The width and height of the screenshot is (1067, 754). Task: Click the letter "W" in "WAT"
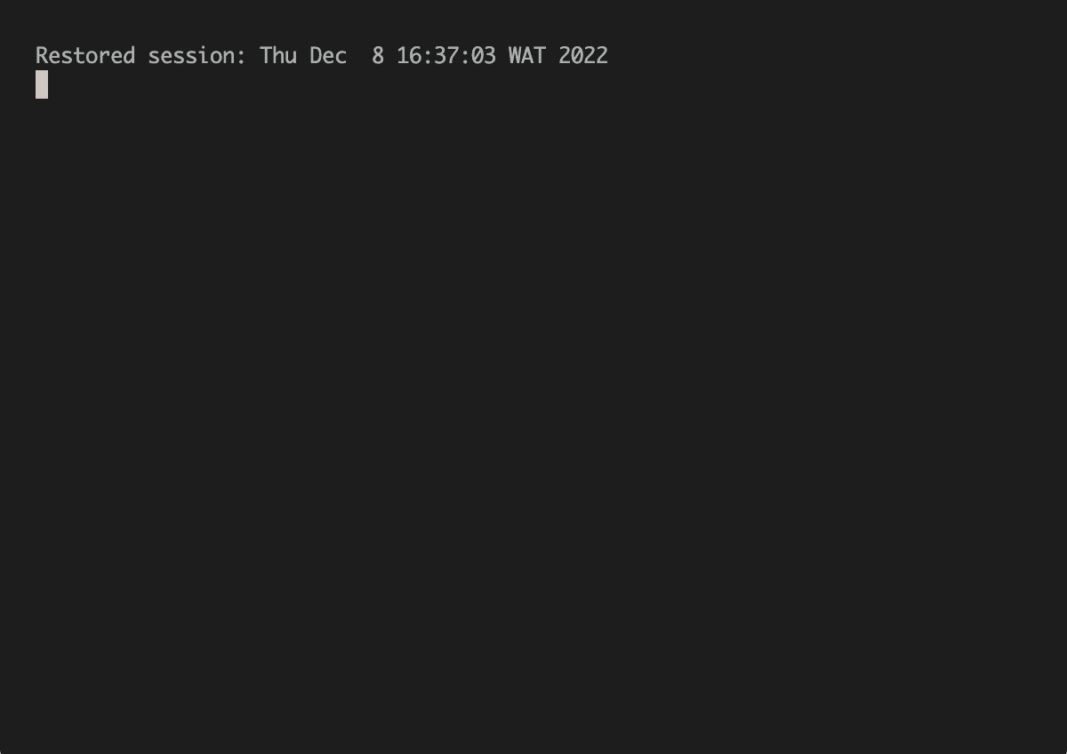pyautogui.click(x=515, y=55)
